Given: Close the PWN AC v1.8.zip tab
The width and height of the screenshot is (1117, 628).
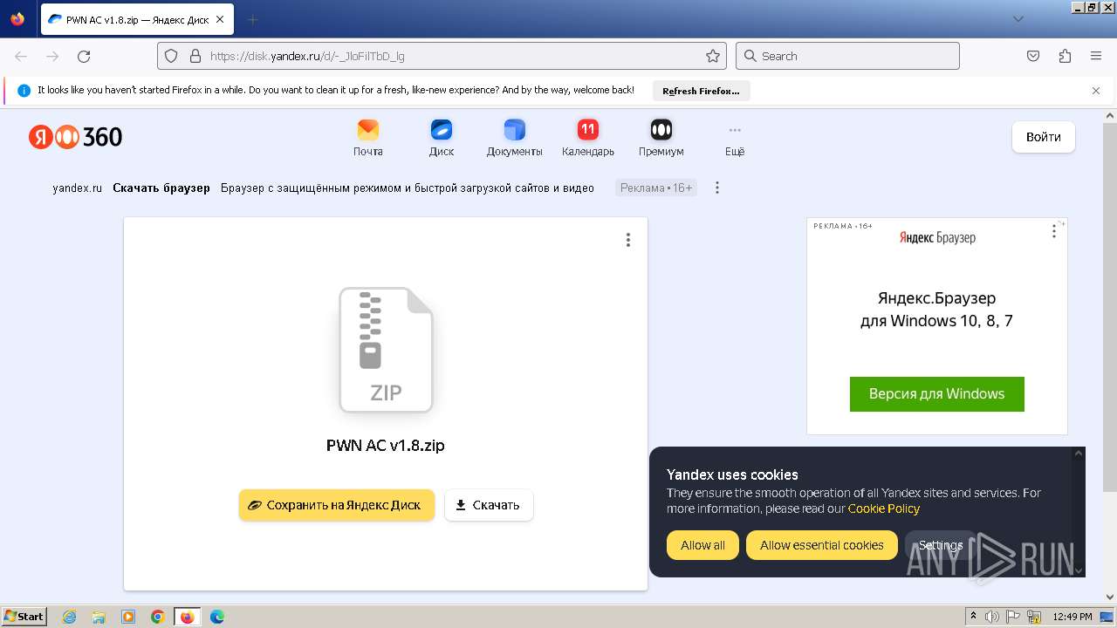Looking at the screenshot, I should [x=219, y=19].
